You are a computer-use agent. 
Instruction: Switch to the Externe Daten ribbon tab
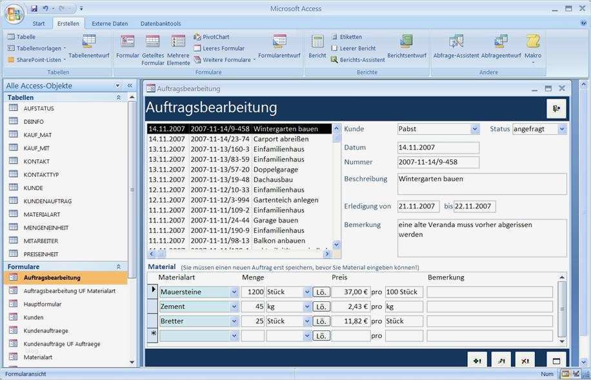click(x=110, y=23)
